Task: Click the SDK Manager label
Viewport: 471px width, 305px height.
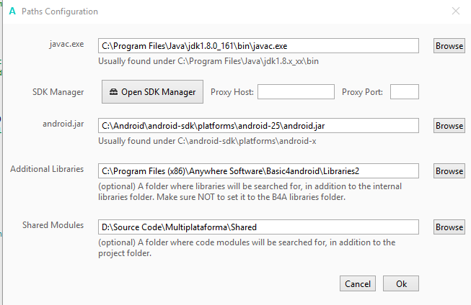Action: click(58, 92)
